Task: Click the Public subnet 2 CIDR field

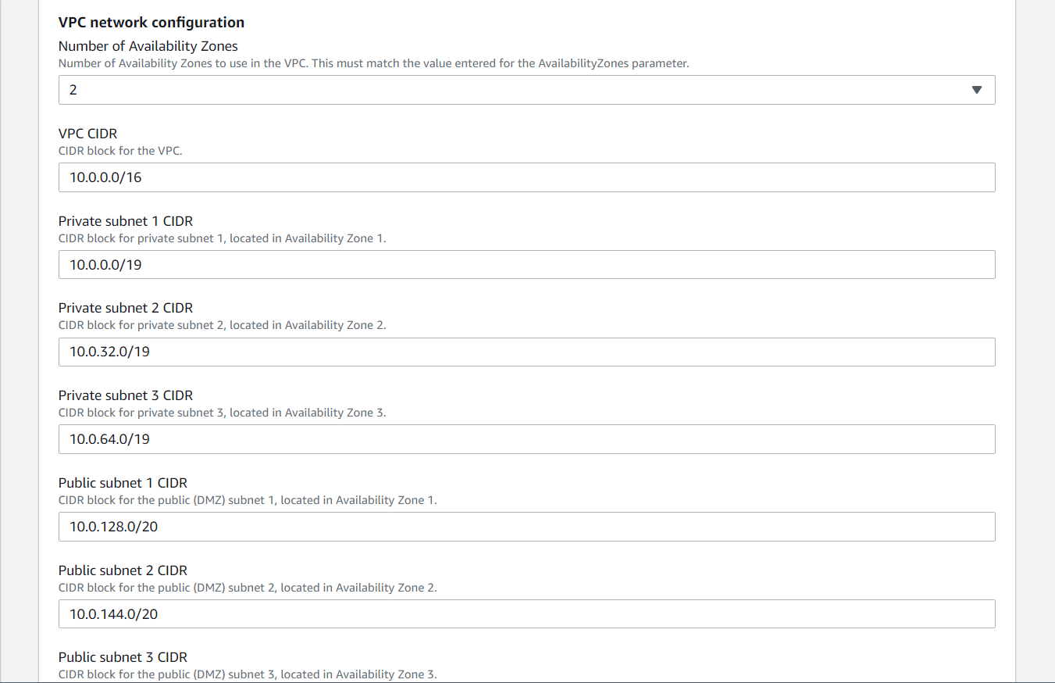Action: (x=526, y=614)
